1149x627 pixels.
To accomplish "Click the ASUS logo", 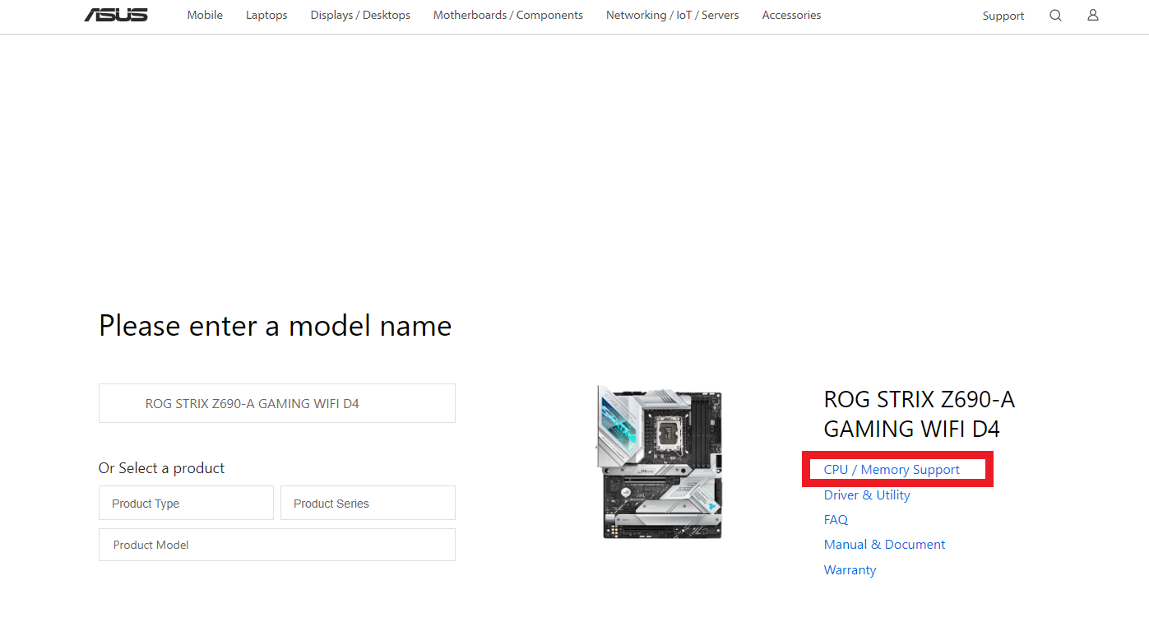I will [x=116, y=15].
